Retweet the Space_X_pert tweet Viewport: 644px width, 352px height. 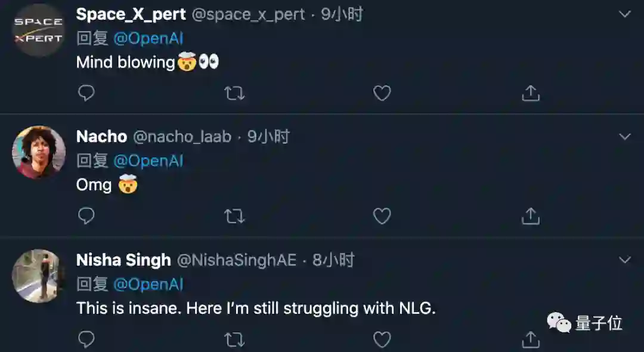pos(234,93)
